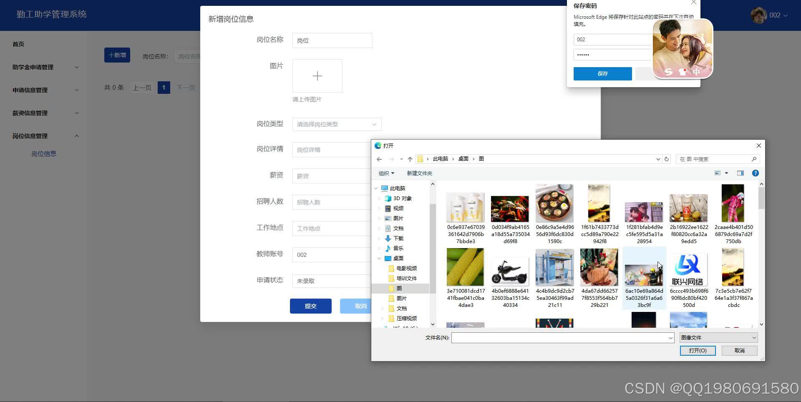Screen dimensions: 801x402
Task: Select 首页 in the sidebar
Action: click(18, 44)
